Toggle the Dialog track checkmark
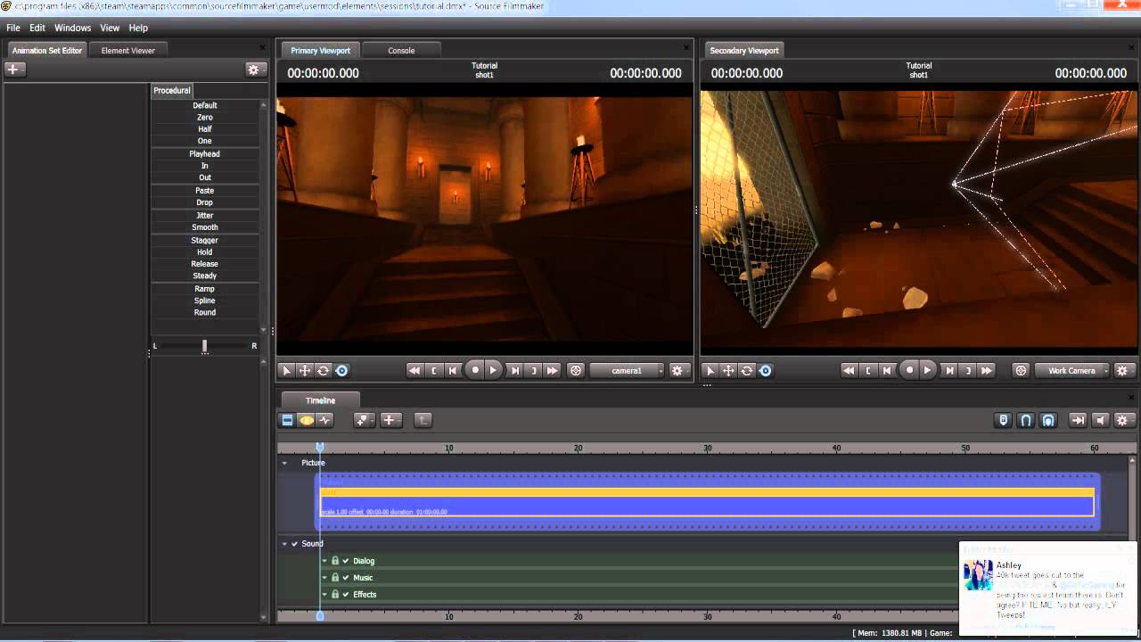Viewport: 1141px width, 642px height. [x=346, y=561]
